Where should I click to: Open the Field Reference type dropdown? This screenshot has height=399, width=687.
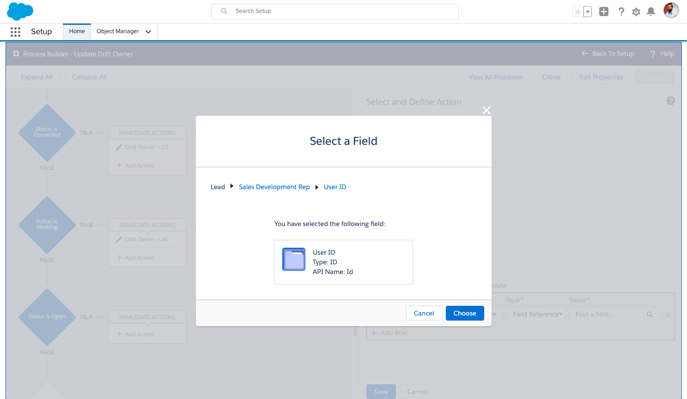click(x=536, y=314)
